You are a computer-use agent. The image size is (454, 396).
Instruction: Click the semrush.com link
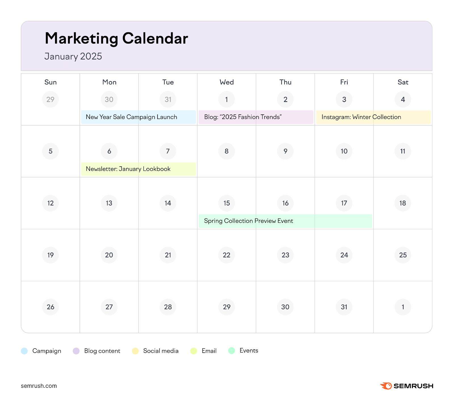[x=39, y=386]
